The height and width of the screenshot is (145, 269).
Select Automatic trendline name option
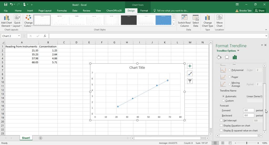coord(223,96)
